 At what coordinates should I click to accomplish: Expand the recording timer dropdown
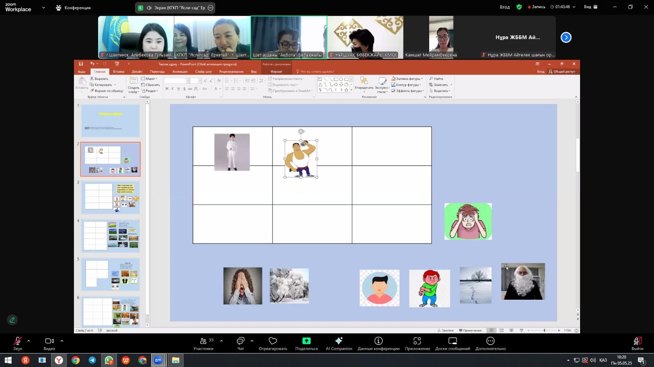coord(574,7)
